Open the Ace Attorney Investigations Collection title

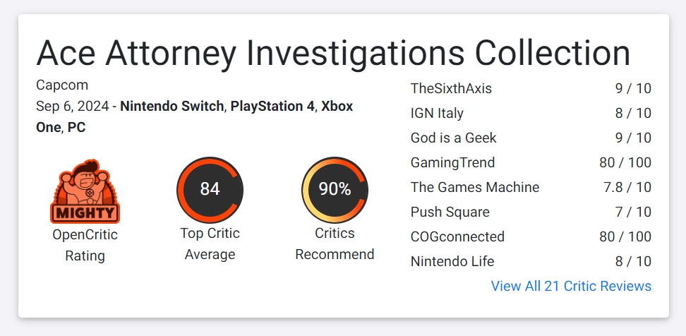(333, 53)
